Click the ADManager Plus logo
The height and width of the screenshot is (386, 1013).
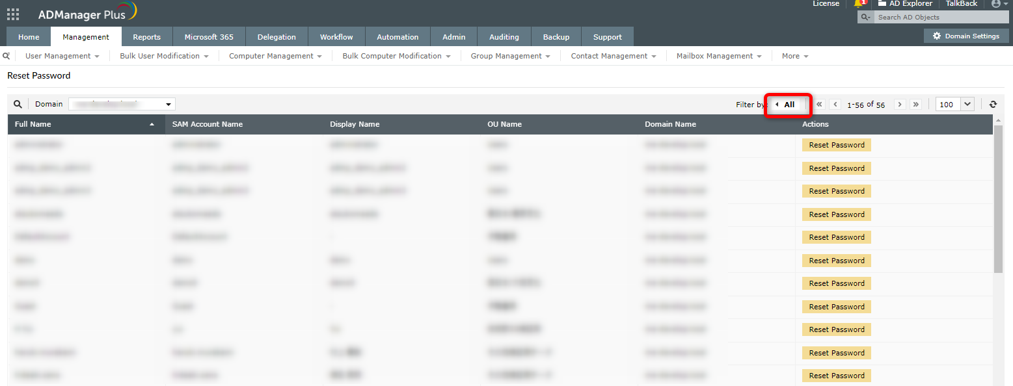coord(87,13)
